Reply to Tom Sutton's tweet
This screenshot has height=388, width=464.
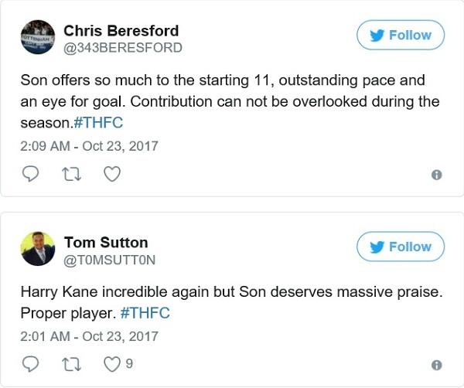click(31, 364)
